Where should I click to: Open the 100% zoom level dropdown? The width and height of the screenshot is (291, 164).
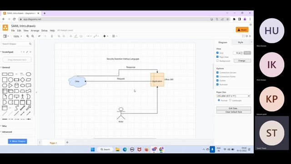pos(17,36)
